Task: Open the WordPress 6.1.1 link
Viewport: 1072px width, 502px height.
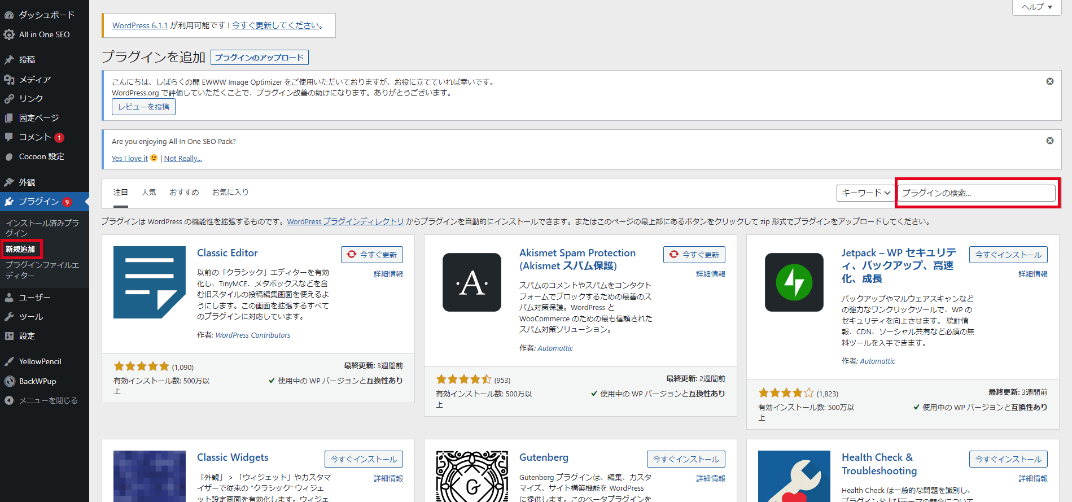Action: tap(140, 25)
